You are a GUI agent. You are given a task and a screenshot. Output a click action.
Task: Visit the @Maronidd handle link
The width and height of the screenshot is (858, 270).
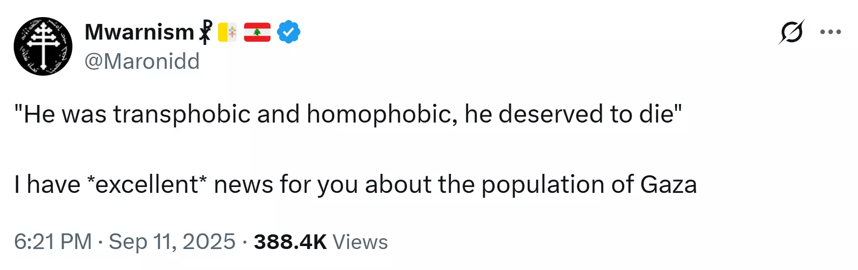click(142, 62)
